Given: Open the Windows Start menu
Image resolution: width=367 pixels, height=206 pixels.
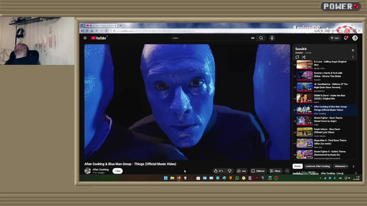Looking at the screenshot, I should (166, 178).
